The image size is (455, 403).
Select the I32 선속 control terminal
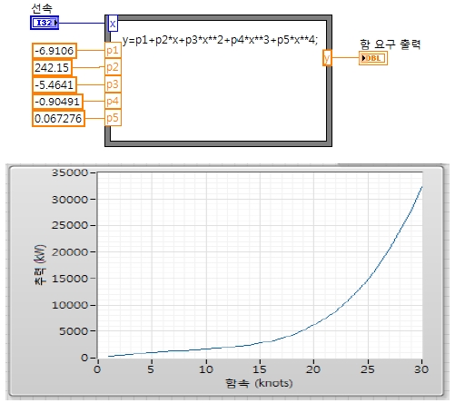pyautogui.click(x=45, y=23)
